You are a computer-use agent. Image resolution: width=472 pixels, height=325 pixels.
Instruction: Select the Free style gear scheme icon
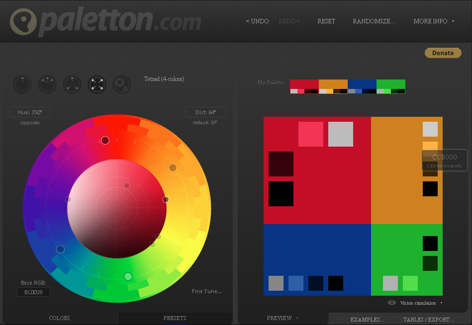coord(122,84)
